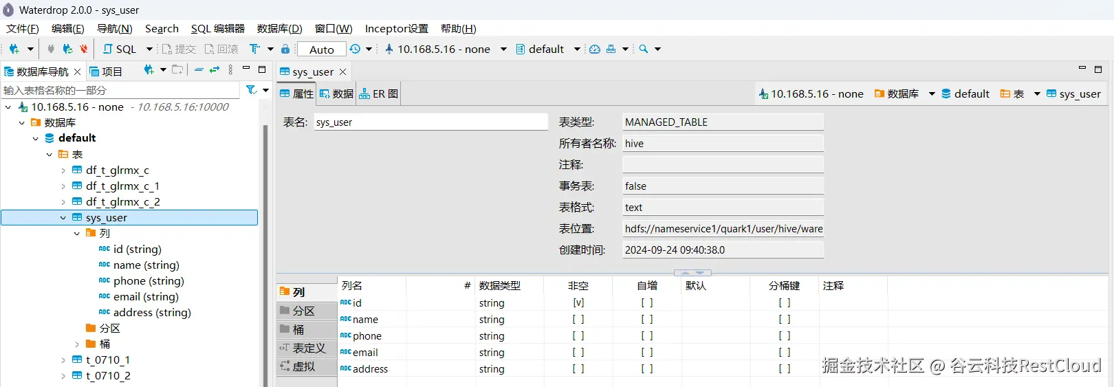Viewport: 1114px width, 387px height.
Task: Expand the 桶 folder in tree
Action: pos(77,344)
